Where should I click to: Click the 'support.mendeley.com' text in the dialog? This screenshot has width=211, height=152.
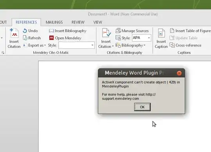coord(120,99)
